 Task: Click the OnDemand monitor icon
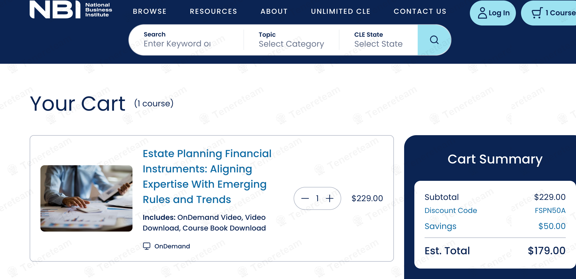point(147,246)
